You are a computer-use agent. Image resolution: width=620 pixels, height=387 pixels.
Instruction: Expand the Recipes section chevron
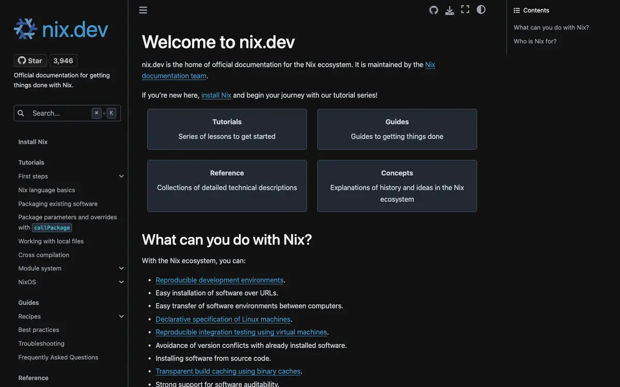[x=121, y=316]
